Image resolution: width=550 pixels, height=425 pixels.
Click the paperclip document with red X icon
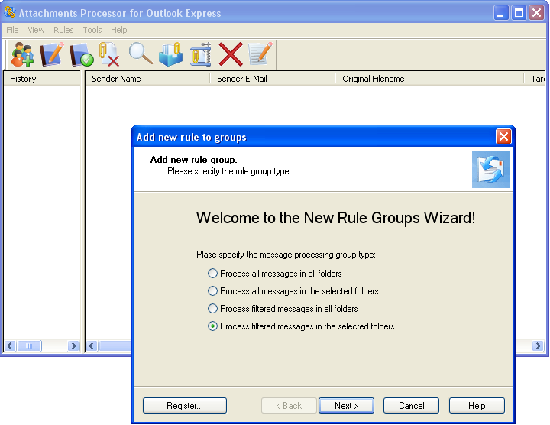109,54
